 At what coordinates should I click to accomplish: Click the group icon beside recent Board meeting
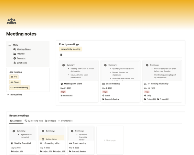pos(70,143)
